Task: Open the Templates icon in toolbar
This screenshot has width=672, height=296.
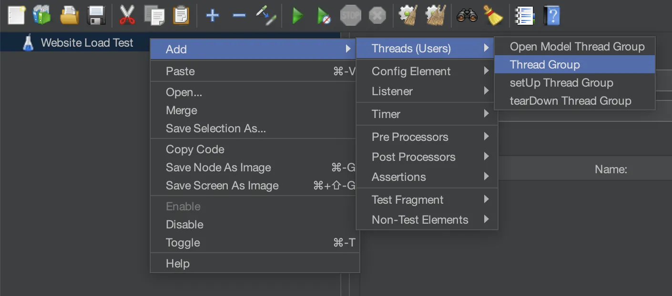Action: tap(42, 16)
